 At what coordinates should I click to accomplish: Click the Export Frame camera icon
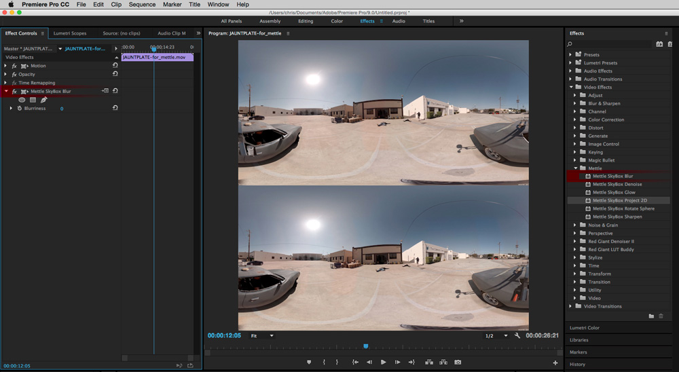pyautogui.click(x=458, y=362)
